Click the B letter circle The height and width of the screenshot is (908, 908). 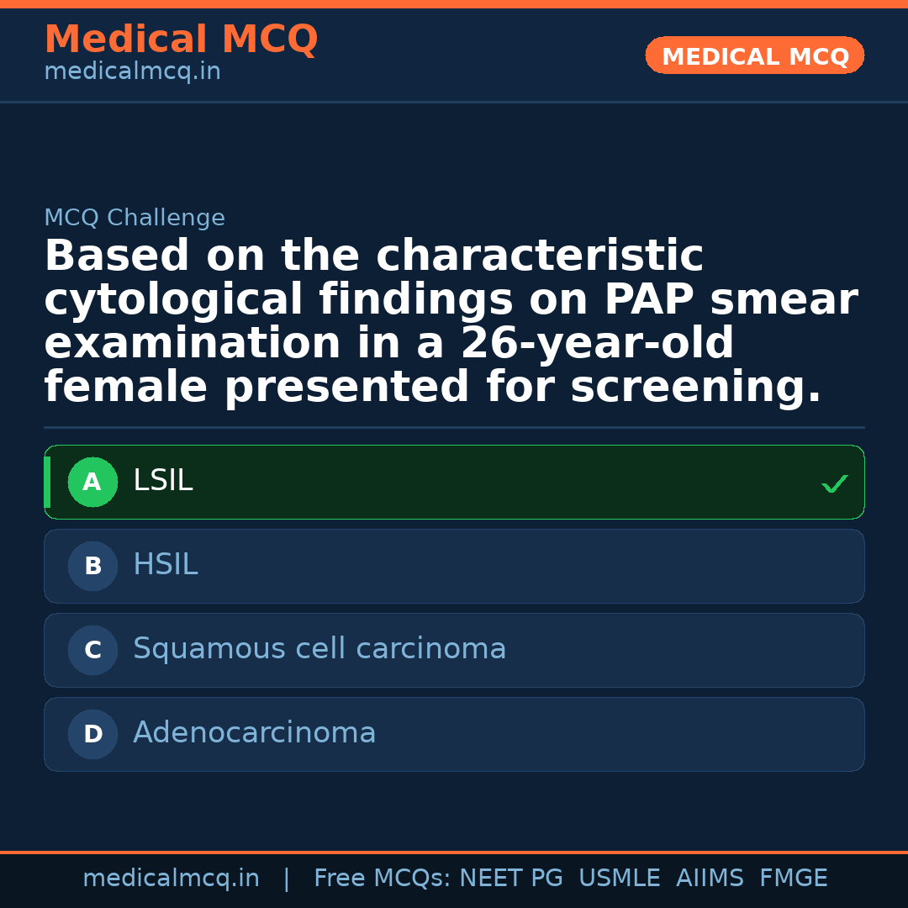[x=92, y=567]
